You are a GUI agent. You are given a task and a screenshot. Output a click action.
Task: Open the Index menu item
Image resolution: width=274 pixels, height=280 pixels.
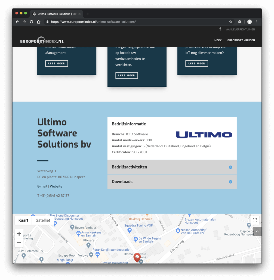(217, 40)
